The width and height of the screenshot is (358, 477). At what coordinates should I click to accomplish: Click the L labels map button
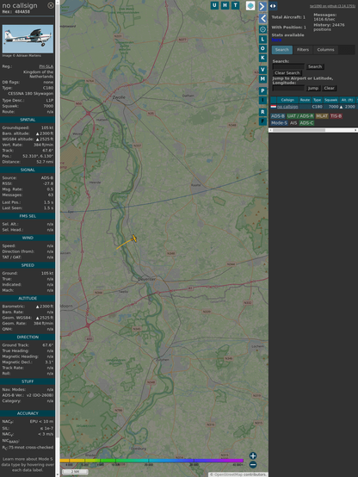[262, 40]
